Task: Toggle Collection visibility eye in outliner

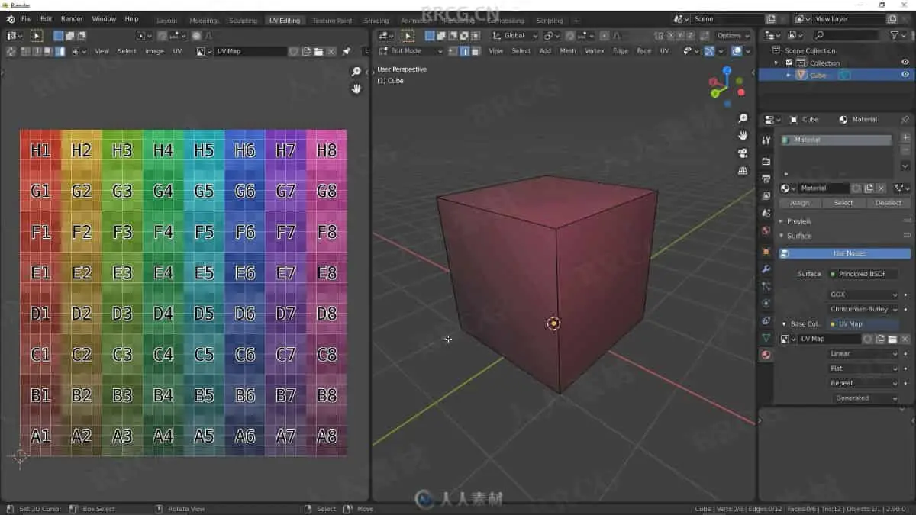Action: coord(905,63)
